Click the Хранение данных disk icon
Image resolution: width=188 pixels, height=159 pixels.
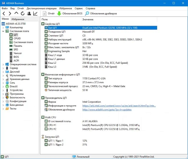coord(7,79)
